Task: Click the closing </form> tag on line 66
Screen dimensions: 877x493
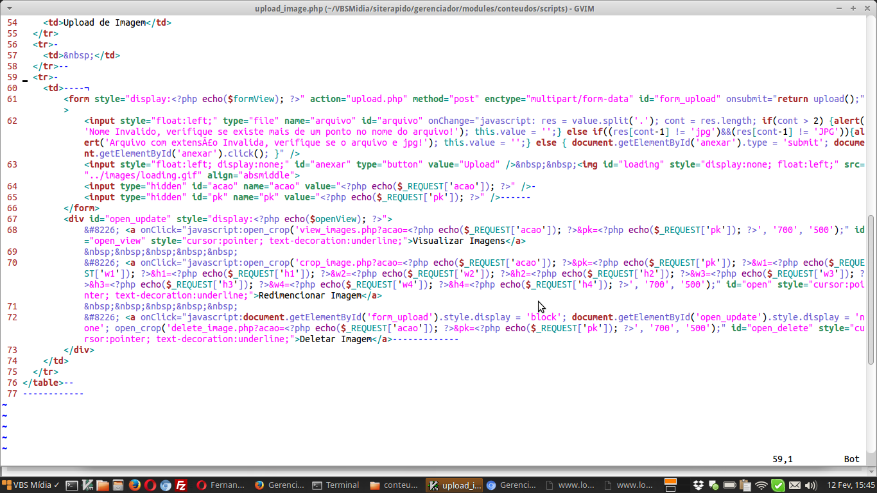Action: tap(82, 208)
